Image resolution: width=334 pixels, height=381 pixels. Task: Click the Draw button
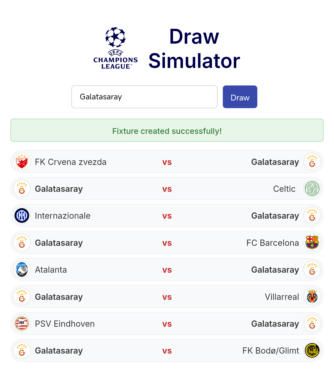pos(240,97)
